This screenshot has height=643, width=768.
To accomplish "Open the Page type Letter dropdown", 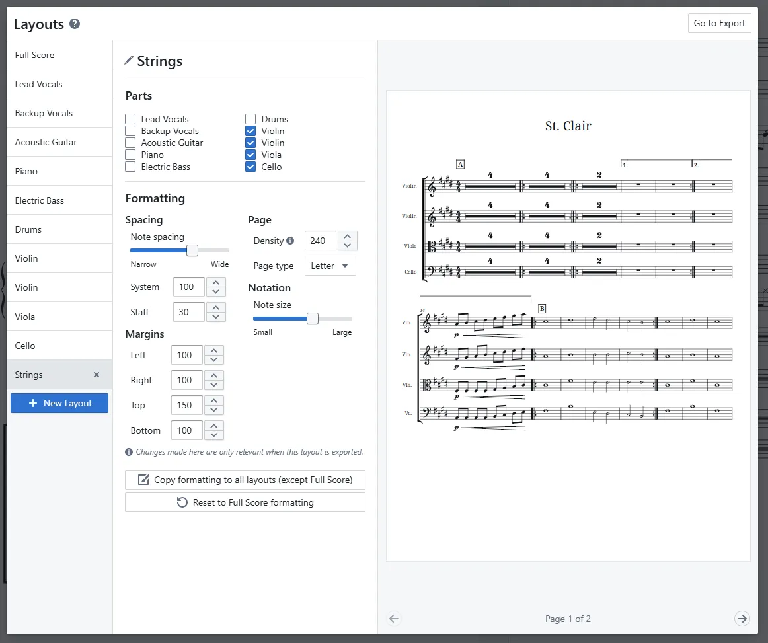I will click(330, 266).
